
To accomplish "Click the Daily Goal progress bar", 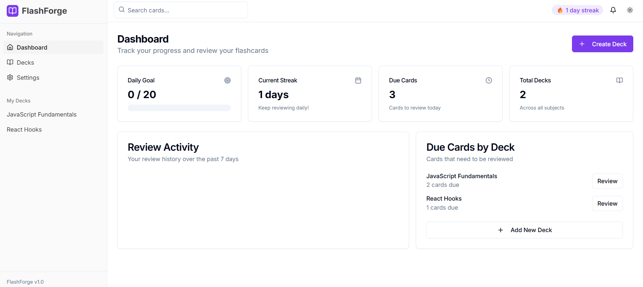I will pyautogui.click(x=179, y=108).
